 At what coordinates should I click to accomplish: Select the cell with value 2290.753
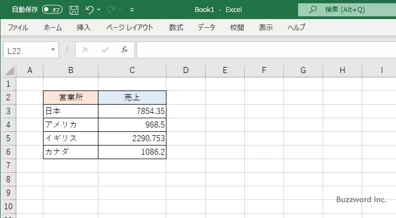point(132,138)
